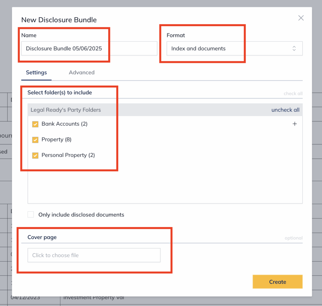
Task: Switch to the Settings tab
Action: tap(36, 73)
